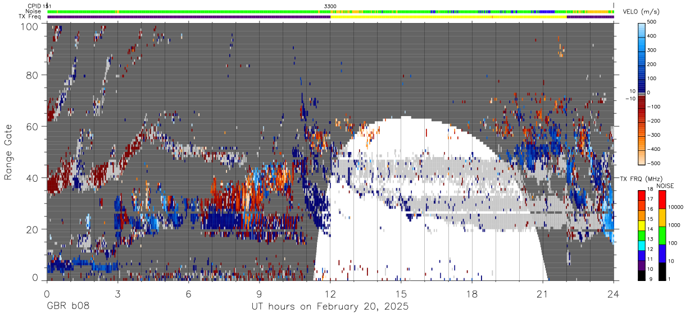Click the '3300' CPID marker above the noise strip
The width and height of the screenshot is (690, 318).
[330, 6]
